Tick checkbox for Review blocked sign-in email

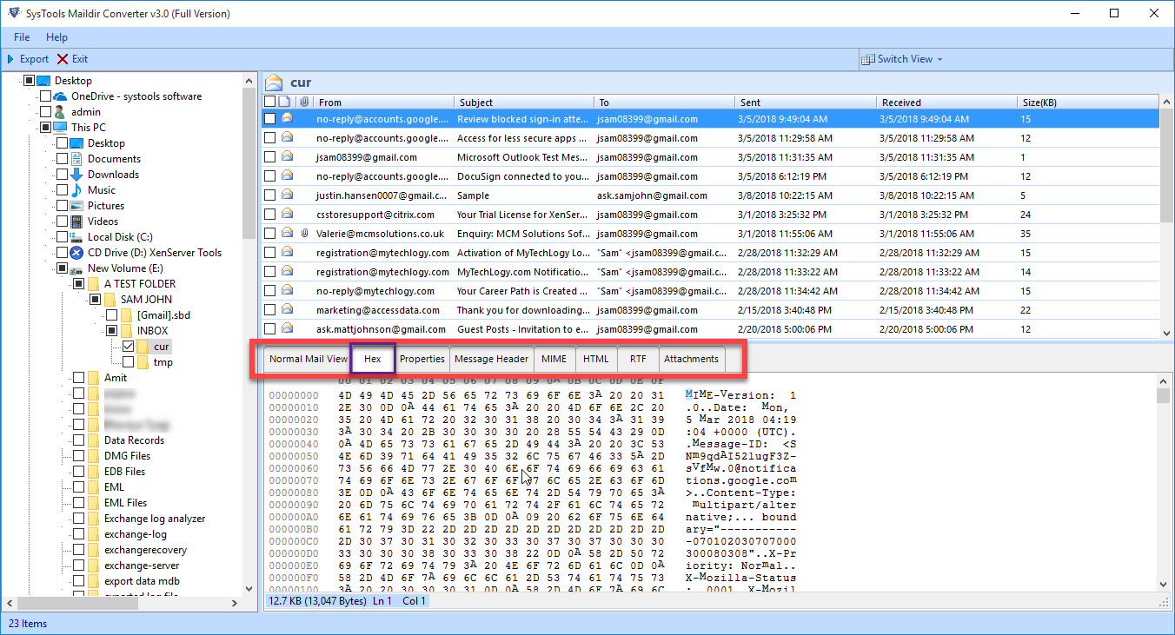pos(270,119)
